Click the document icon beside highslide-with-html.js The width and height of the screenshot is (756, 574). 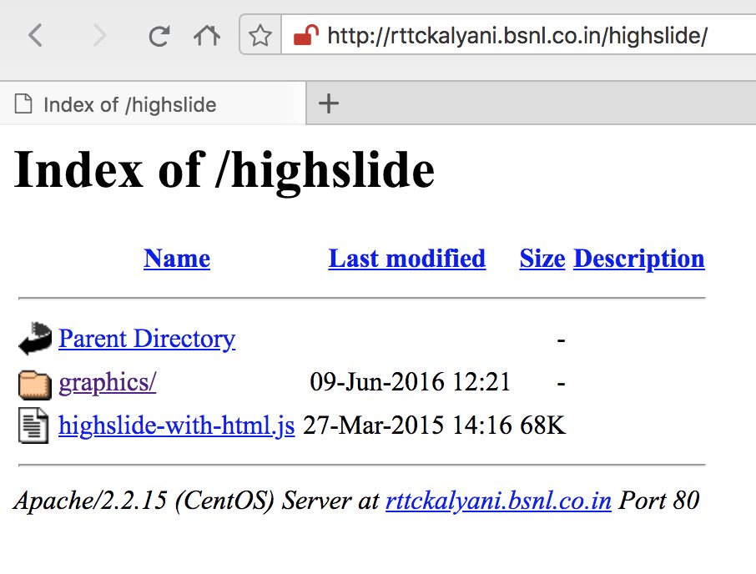pyautogui.click(x=33, y=425)
